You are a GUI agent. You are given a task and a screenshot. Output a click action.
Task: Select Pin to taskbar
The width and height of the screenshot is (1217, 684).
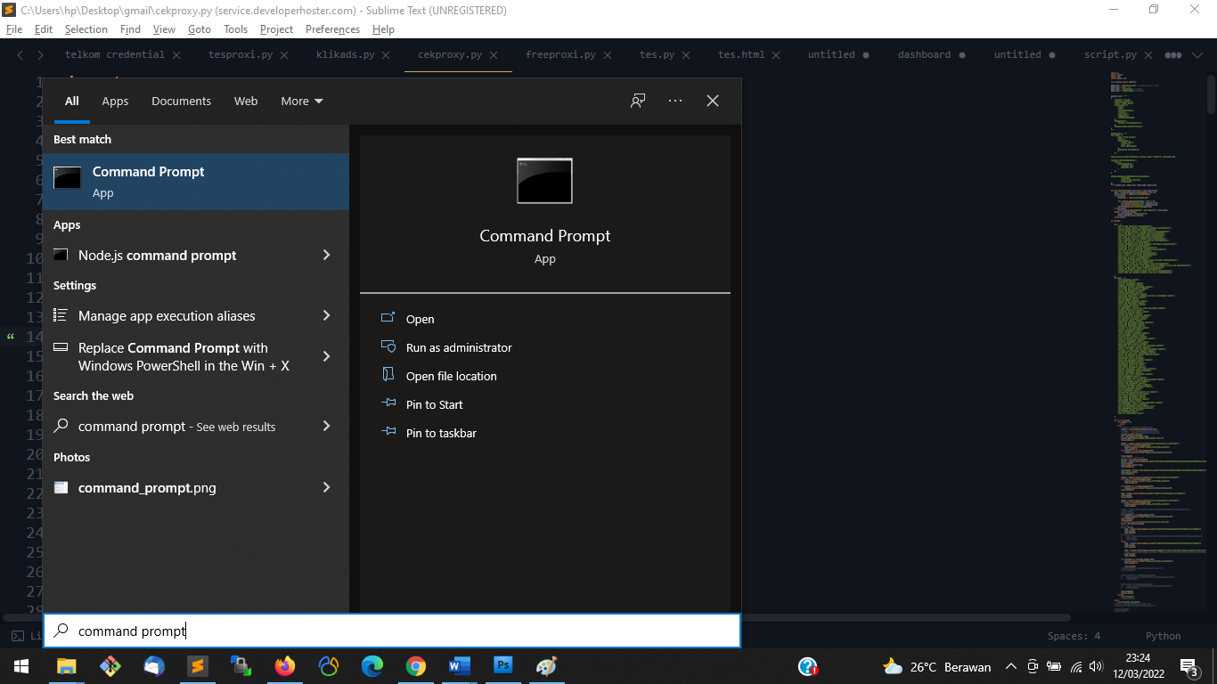[x=441, y=433]
